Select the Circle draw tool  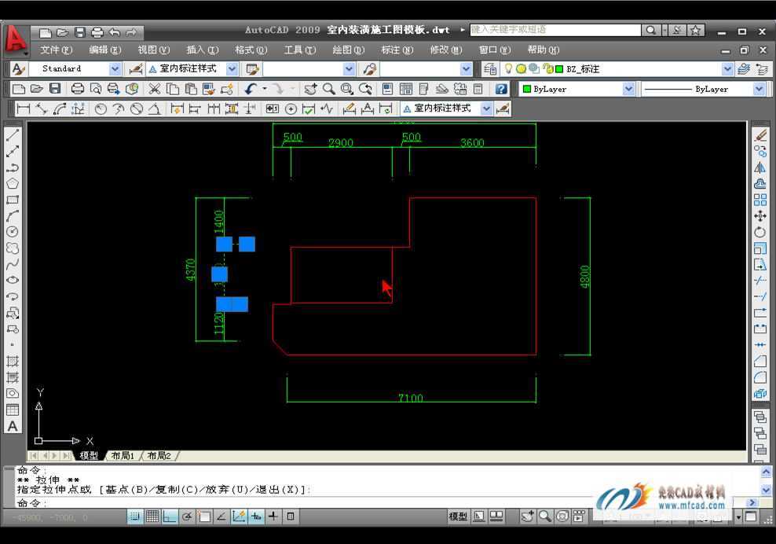click(13, 232)
